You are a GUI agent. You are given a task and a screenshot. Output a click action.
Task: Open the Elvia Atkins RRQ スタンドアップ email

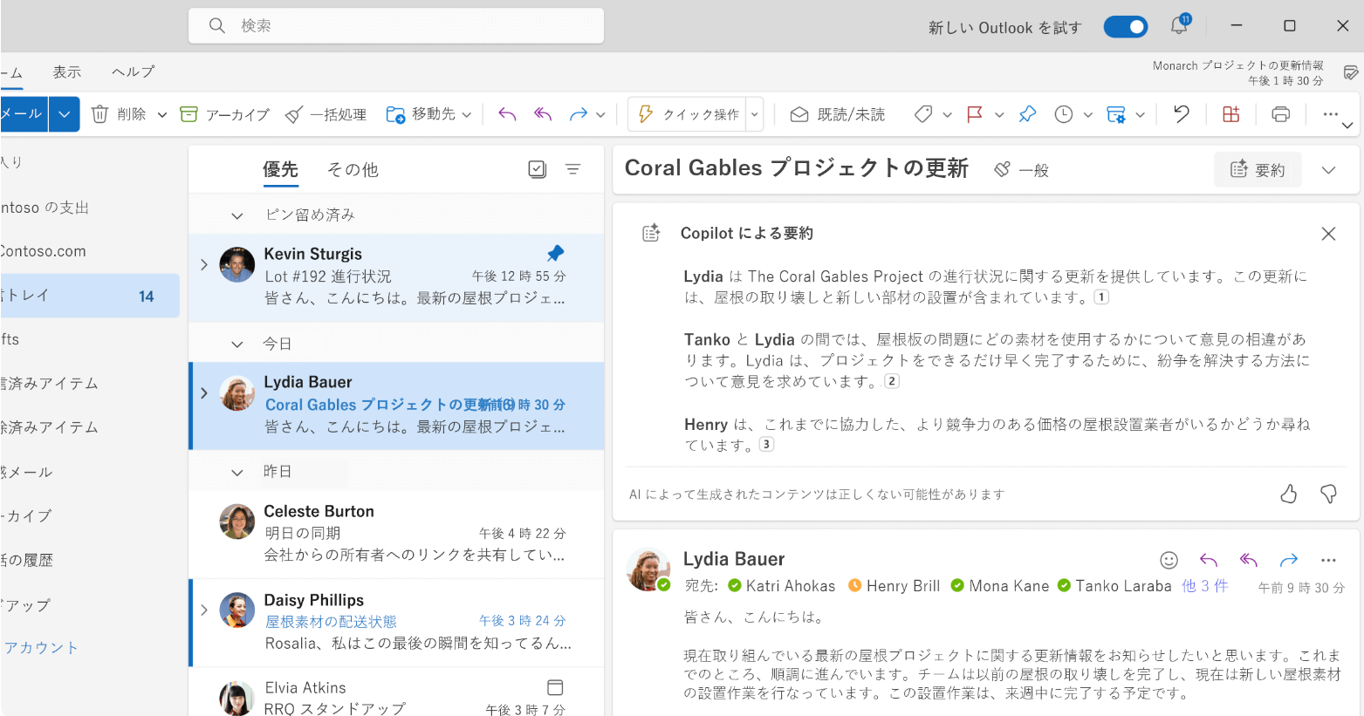click(x=397, y=692)
